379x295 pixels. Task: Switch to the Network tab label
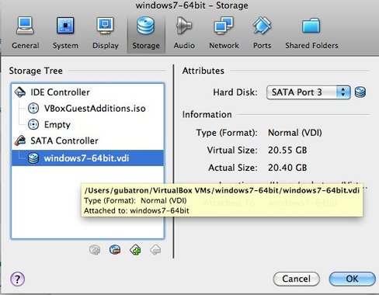[224, 46]
